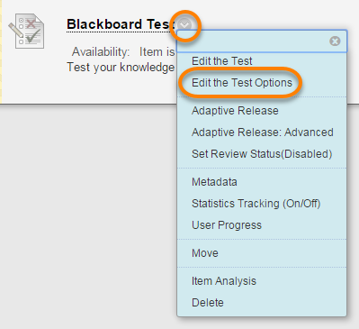Click the yellow strip at item's left edge
The image size is (359, 329).
(x=1, y=51)
